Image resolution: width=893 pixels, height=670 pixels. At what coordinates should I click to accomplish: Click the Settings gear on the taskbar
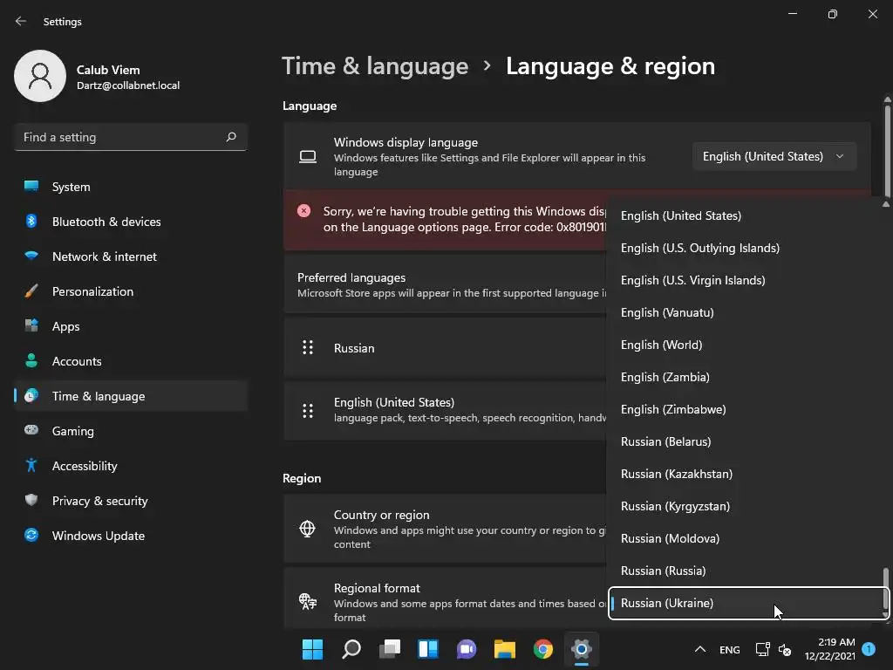pyautogui.click(x=582, y=649)
